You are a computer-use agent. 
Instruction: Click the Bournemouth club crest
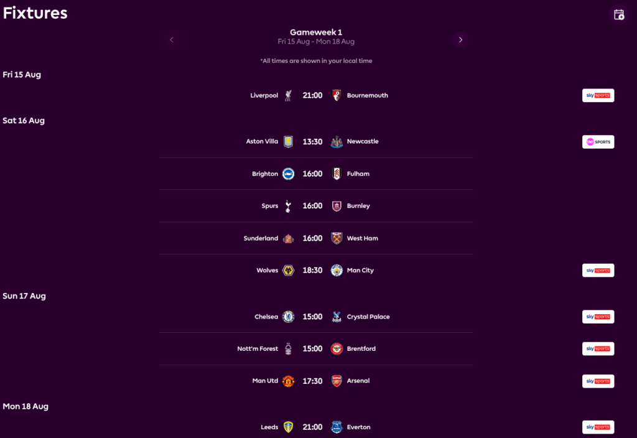click(x=336, y=95)
